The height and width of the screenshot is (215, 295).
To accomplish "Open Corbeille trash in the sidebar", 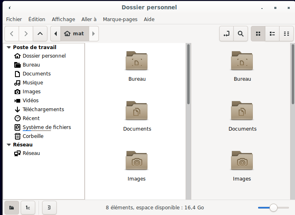I will 33,136.
